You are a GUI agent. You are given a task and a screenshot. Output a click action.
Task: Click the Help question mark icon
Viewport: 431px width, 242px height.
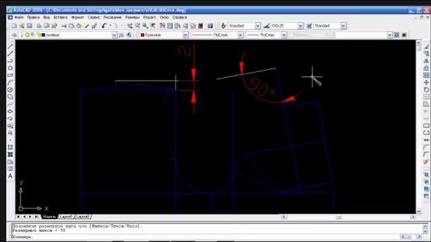210,26
